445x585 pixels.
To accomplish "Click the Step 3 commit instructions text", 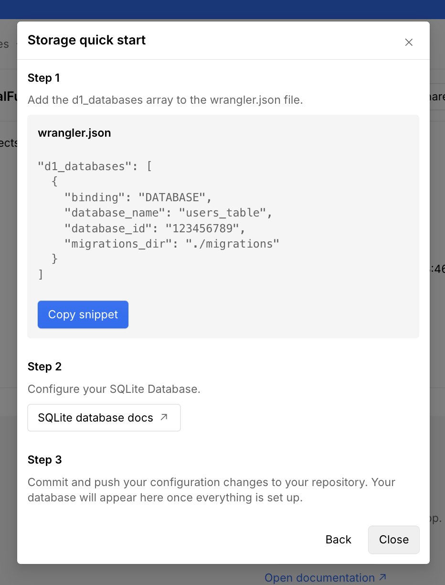I will click(211, 489).
